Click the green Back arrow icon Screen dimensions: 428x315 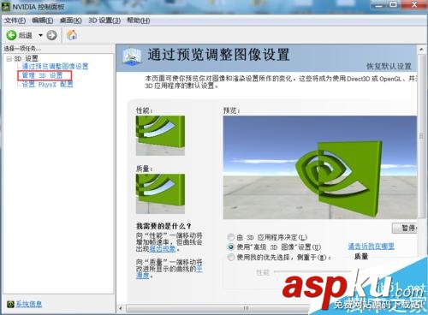pyautogui.click(x=11, y=35)
